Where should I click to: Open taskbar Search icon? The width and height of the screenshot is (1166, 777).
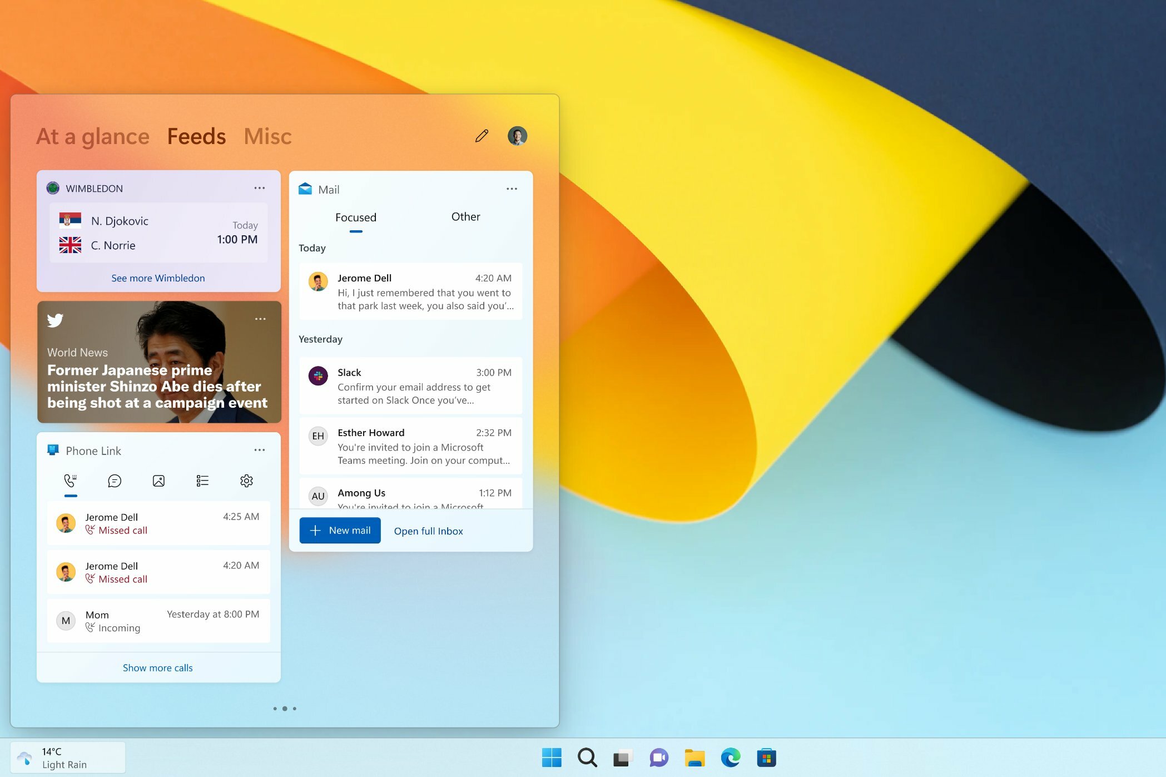(587, 758)
